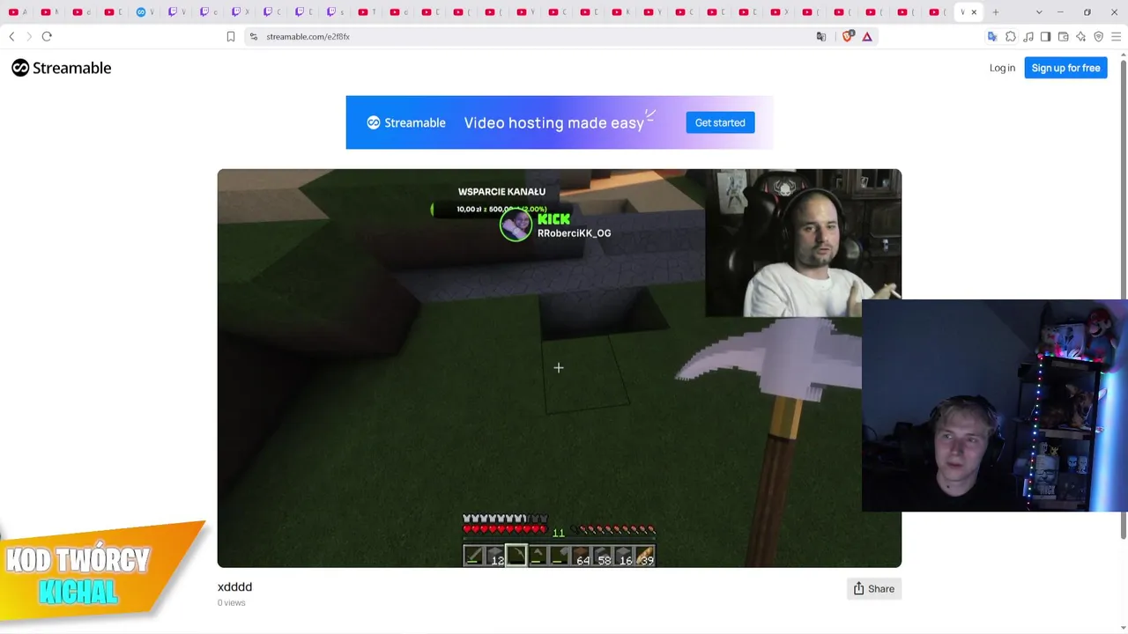Image resolution: width=1128 pixels, height=634 pixels.
Task: Open the Extensions puzzle-piece menu
Action: (1011, 36)
